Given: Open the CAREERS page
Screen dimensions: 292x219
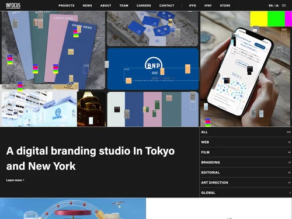Looking at the screenshot, I should [144, 5].
